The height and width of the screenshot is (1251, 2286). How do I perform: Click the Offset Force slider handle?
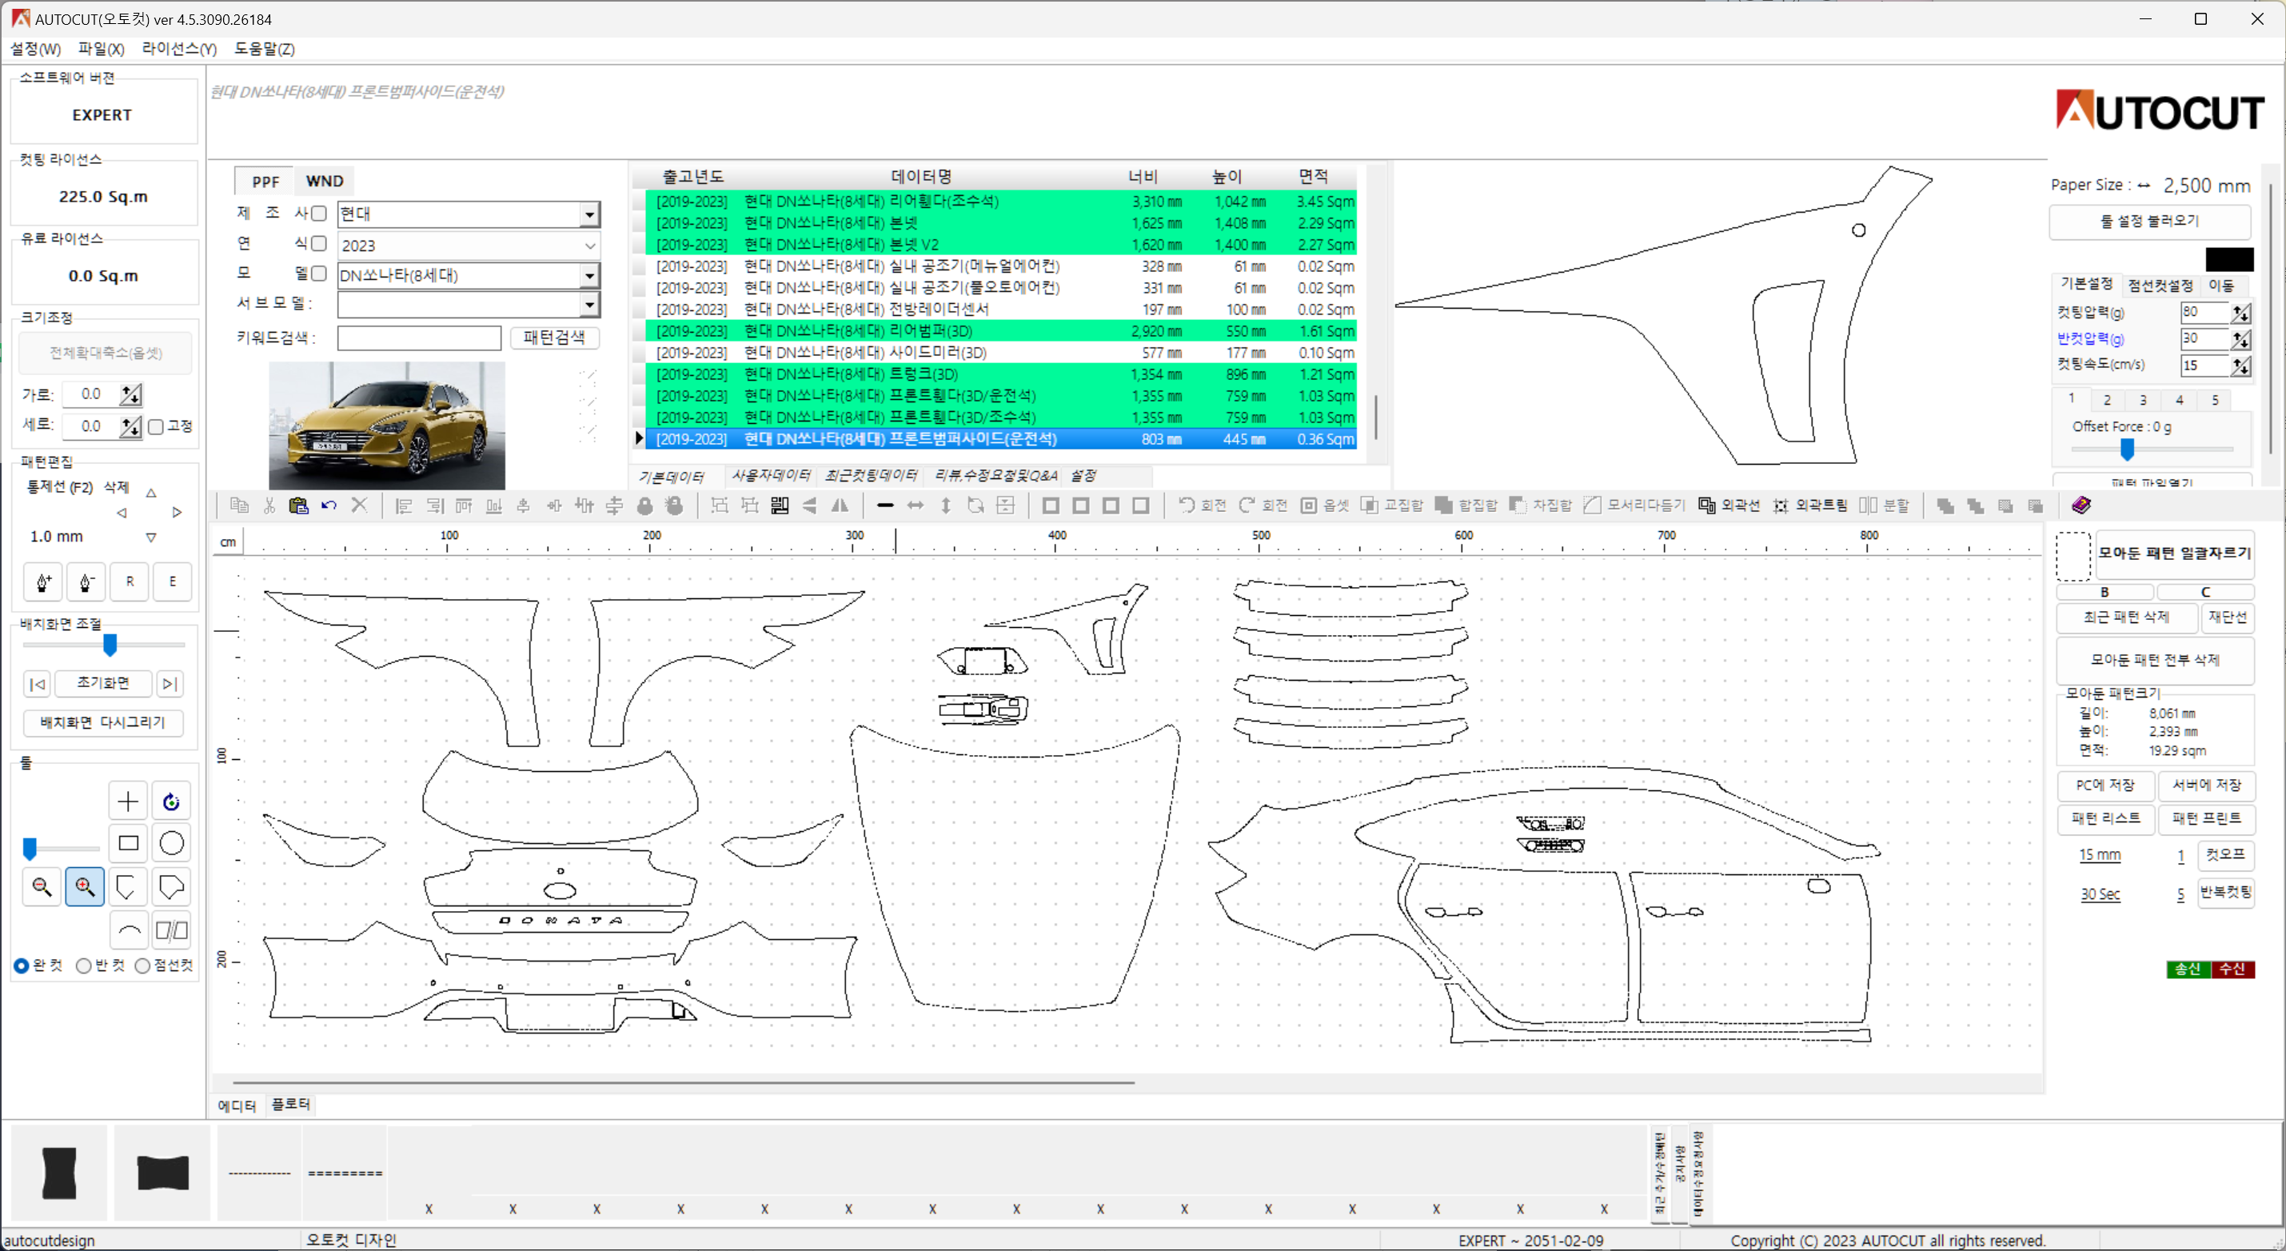pyautogui.click(x=2127, y=450)
